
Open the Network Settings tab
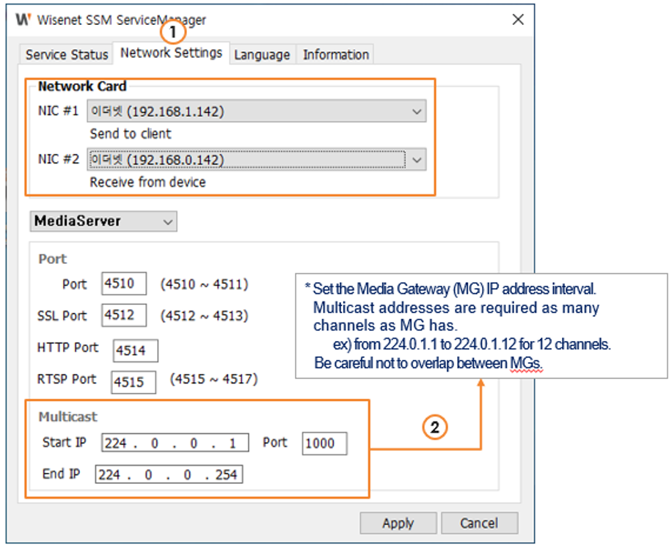171,54
